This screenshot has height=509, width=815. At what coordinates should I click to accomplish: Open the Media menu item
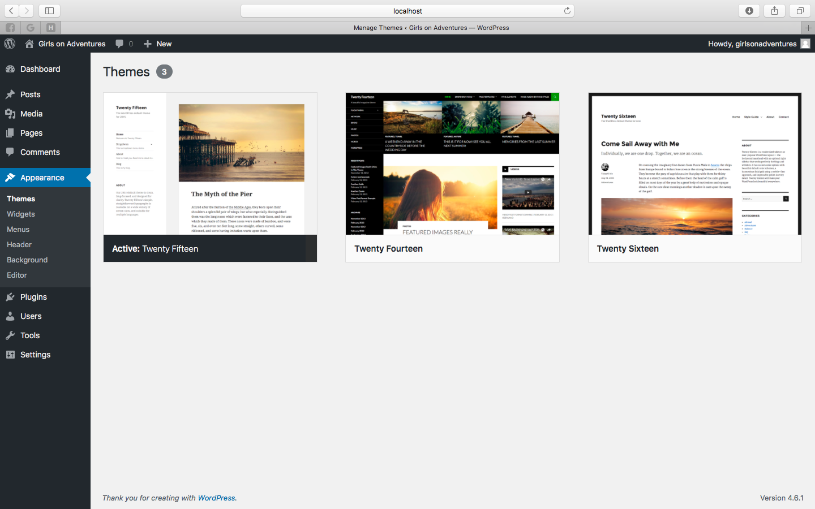(x=45, y=114)
